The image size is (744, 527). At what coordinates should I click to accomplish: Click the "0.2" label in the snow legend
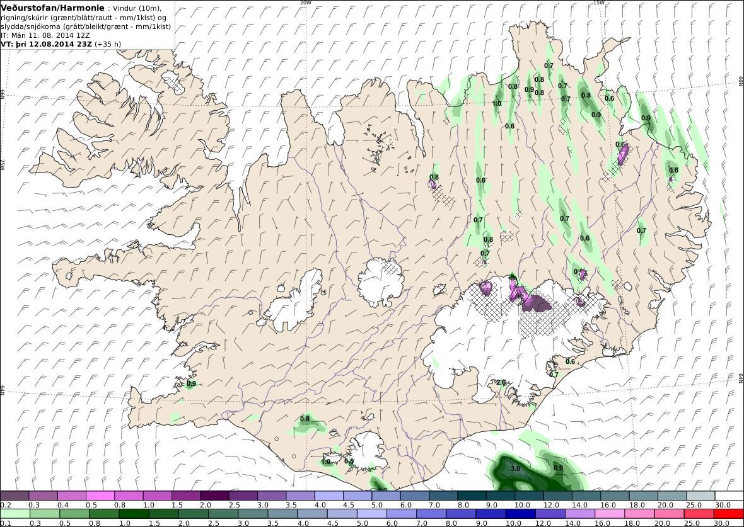tap(6, 505)
